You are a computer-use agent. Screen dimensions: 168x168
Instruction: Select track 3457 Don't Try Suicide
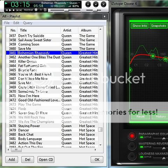coord(52,36)
